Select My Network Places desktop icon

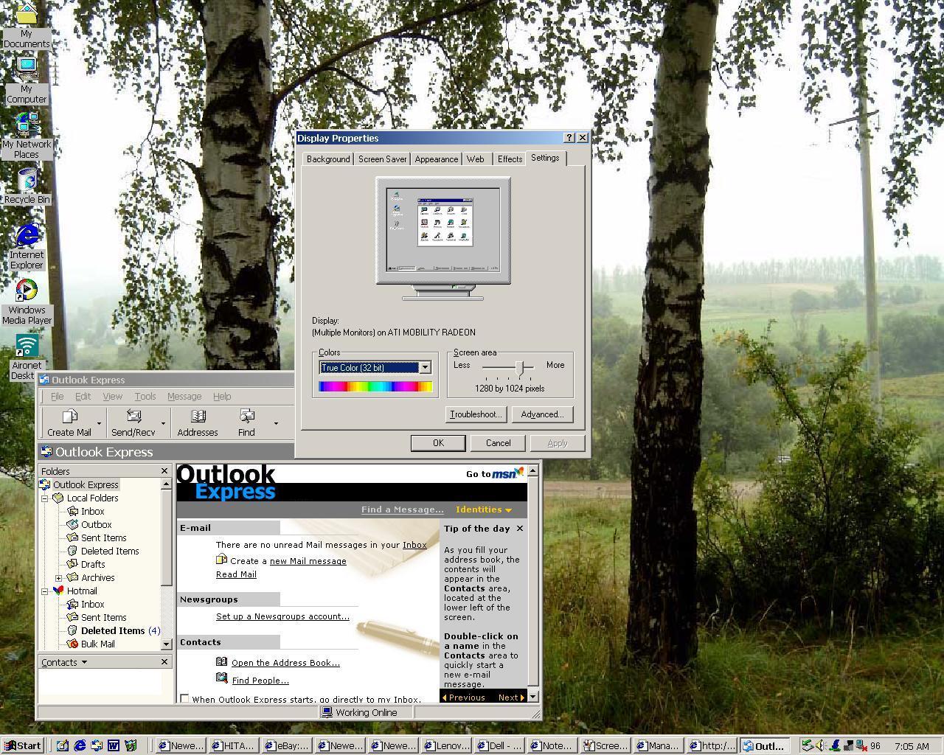tap(27, 136)
